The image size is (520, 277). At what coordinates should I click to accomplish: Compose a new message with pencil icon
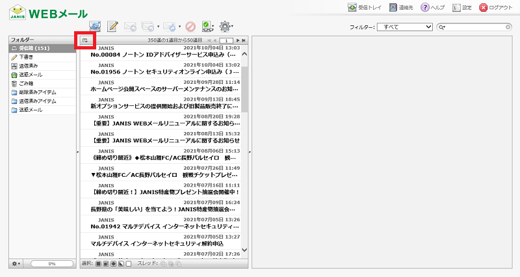[112, 26]
